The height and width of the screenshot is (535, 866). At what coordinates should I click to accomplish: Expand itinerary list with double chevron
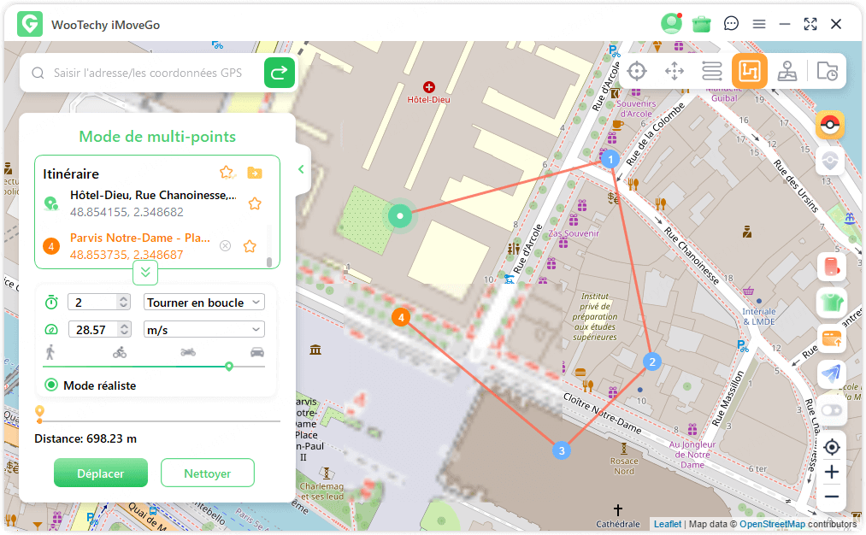coord(145,273)
